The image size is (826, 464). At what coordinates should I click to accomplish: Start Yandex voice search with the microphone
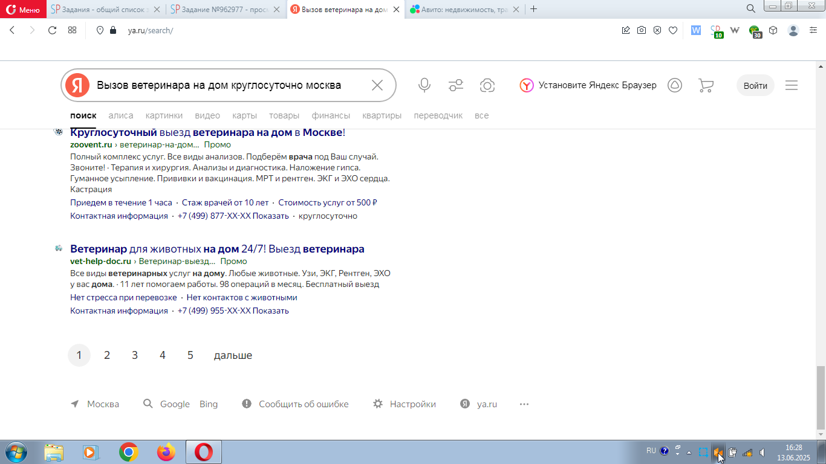424,85
